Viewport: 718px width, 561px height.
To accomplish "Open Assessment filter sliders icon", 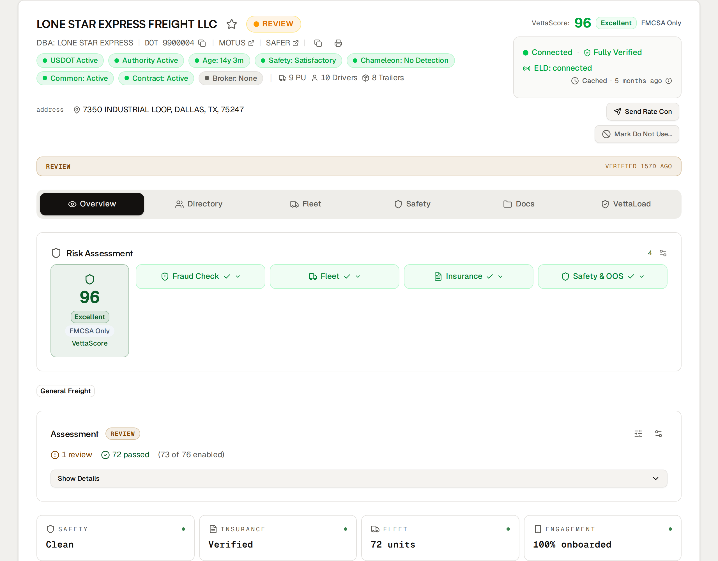I will [x=638, y=434].
